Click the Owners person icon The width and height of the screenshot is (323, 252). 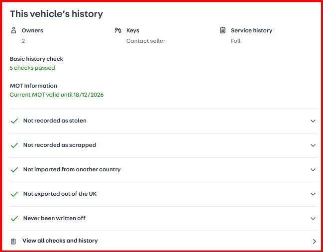coord(14,30)
